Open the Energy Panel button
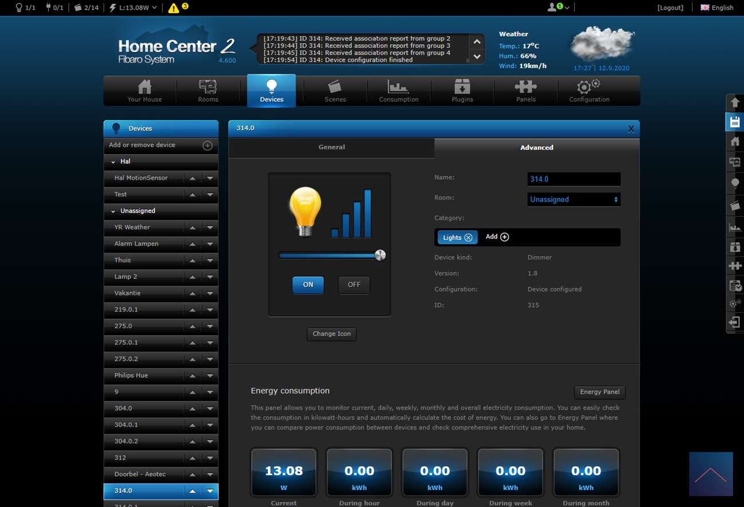This screenshot has height=507, width=744. pos(599,392)
